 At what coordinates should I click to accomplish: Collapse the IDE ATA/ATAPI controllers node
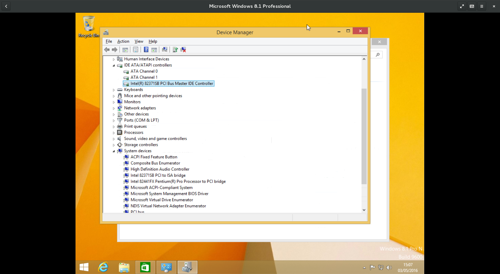click(x=114, y=65)
